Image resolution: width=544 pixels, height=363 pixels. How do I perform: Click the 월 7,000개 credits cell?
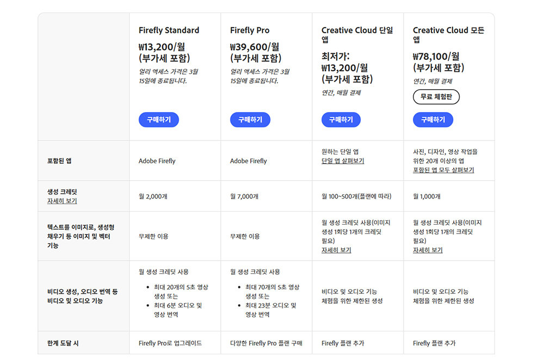click(244, 196)
